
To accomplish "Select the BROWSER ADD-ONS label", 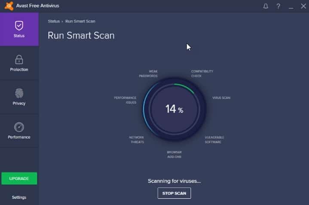I will (174, 155).
